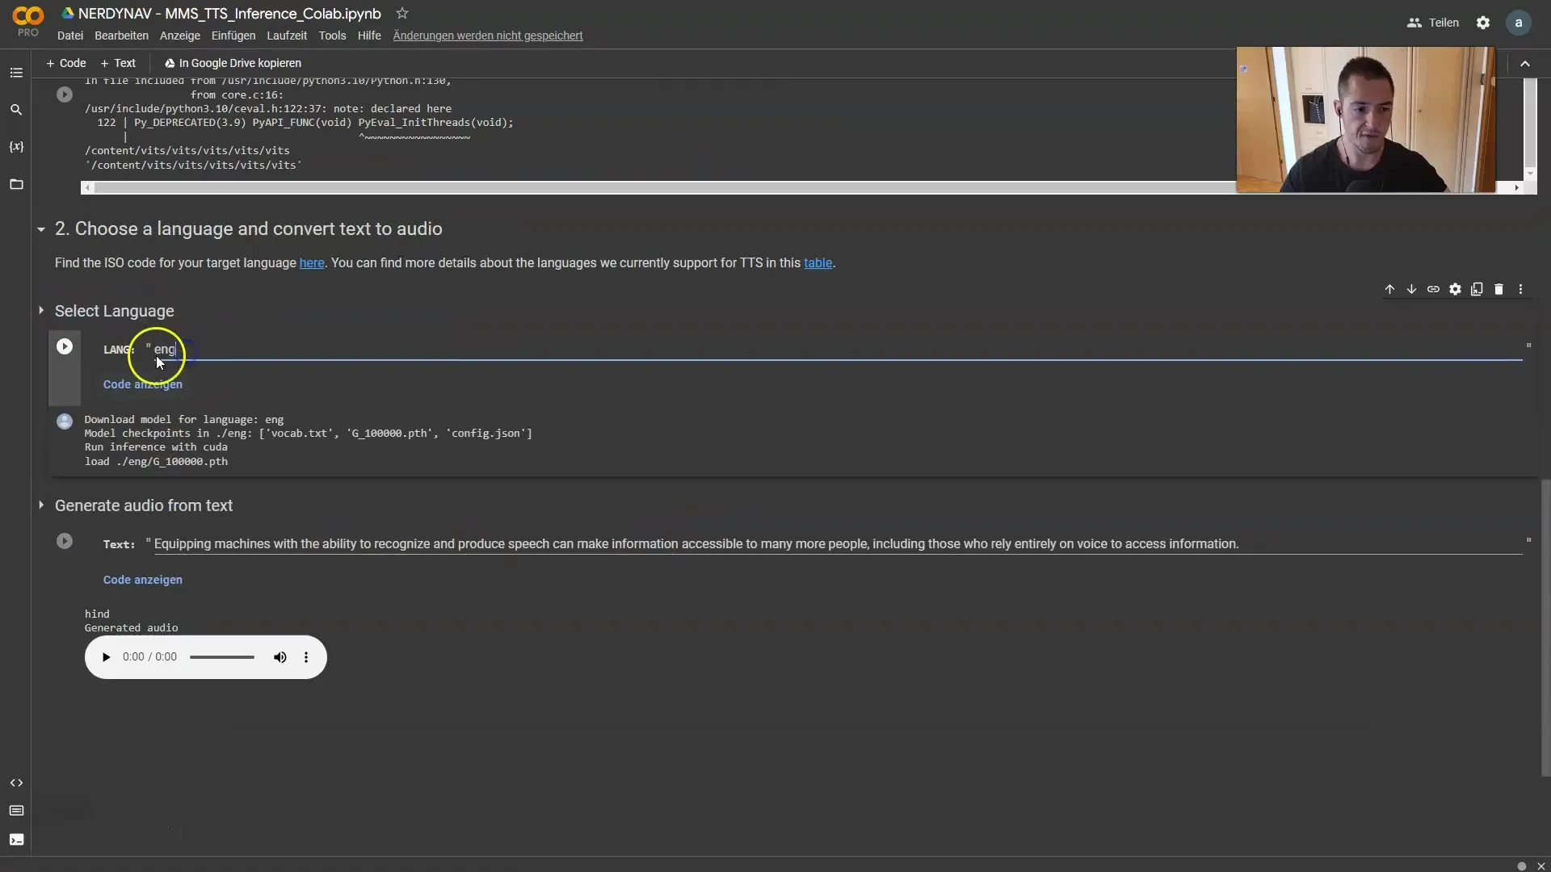Toggle code visibility for Generate audio cell
1551x872 pixels.
click(x=141, y=578)
